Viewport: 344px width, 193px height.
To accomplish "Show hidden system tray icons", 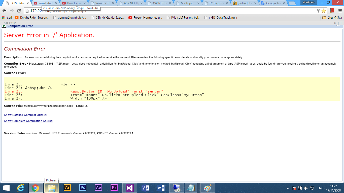I will pos(288,188).
